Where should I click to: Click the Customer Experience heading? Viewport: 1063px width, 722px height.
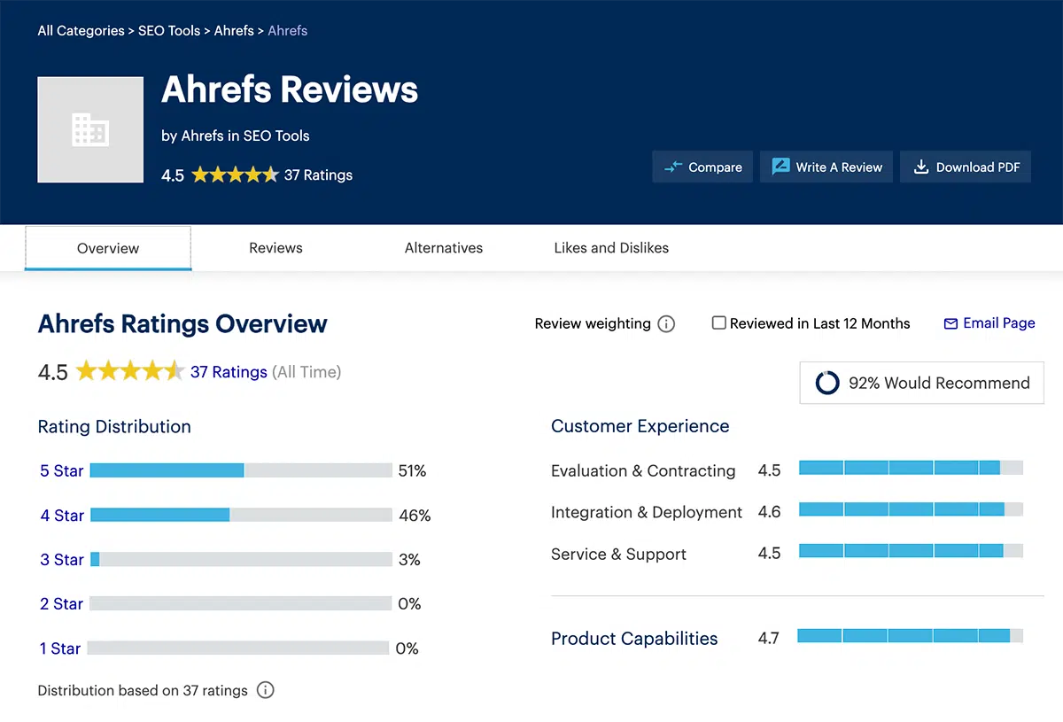(640, 426)
